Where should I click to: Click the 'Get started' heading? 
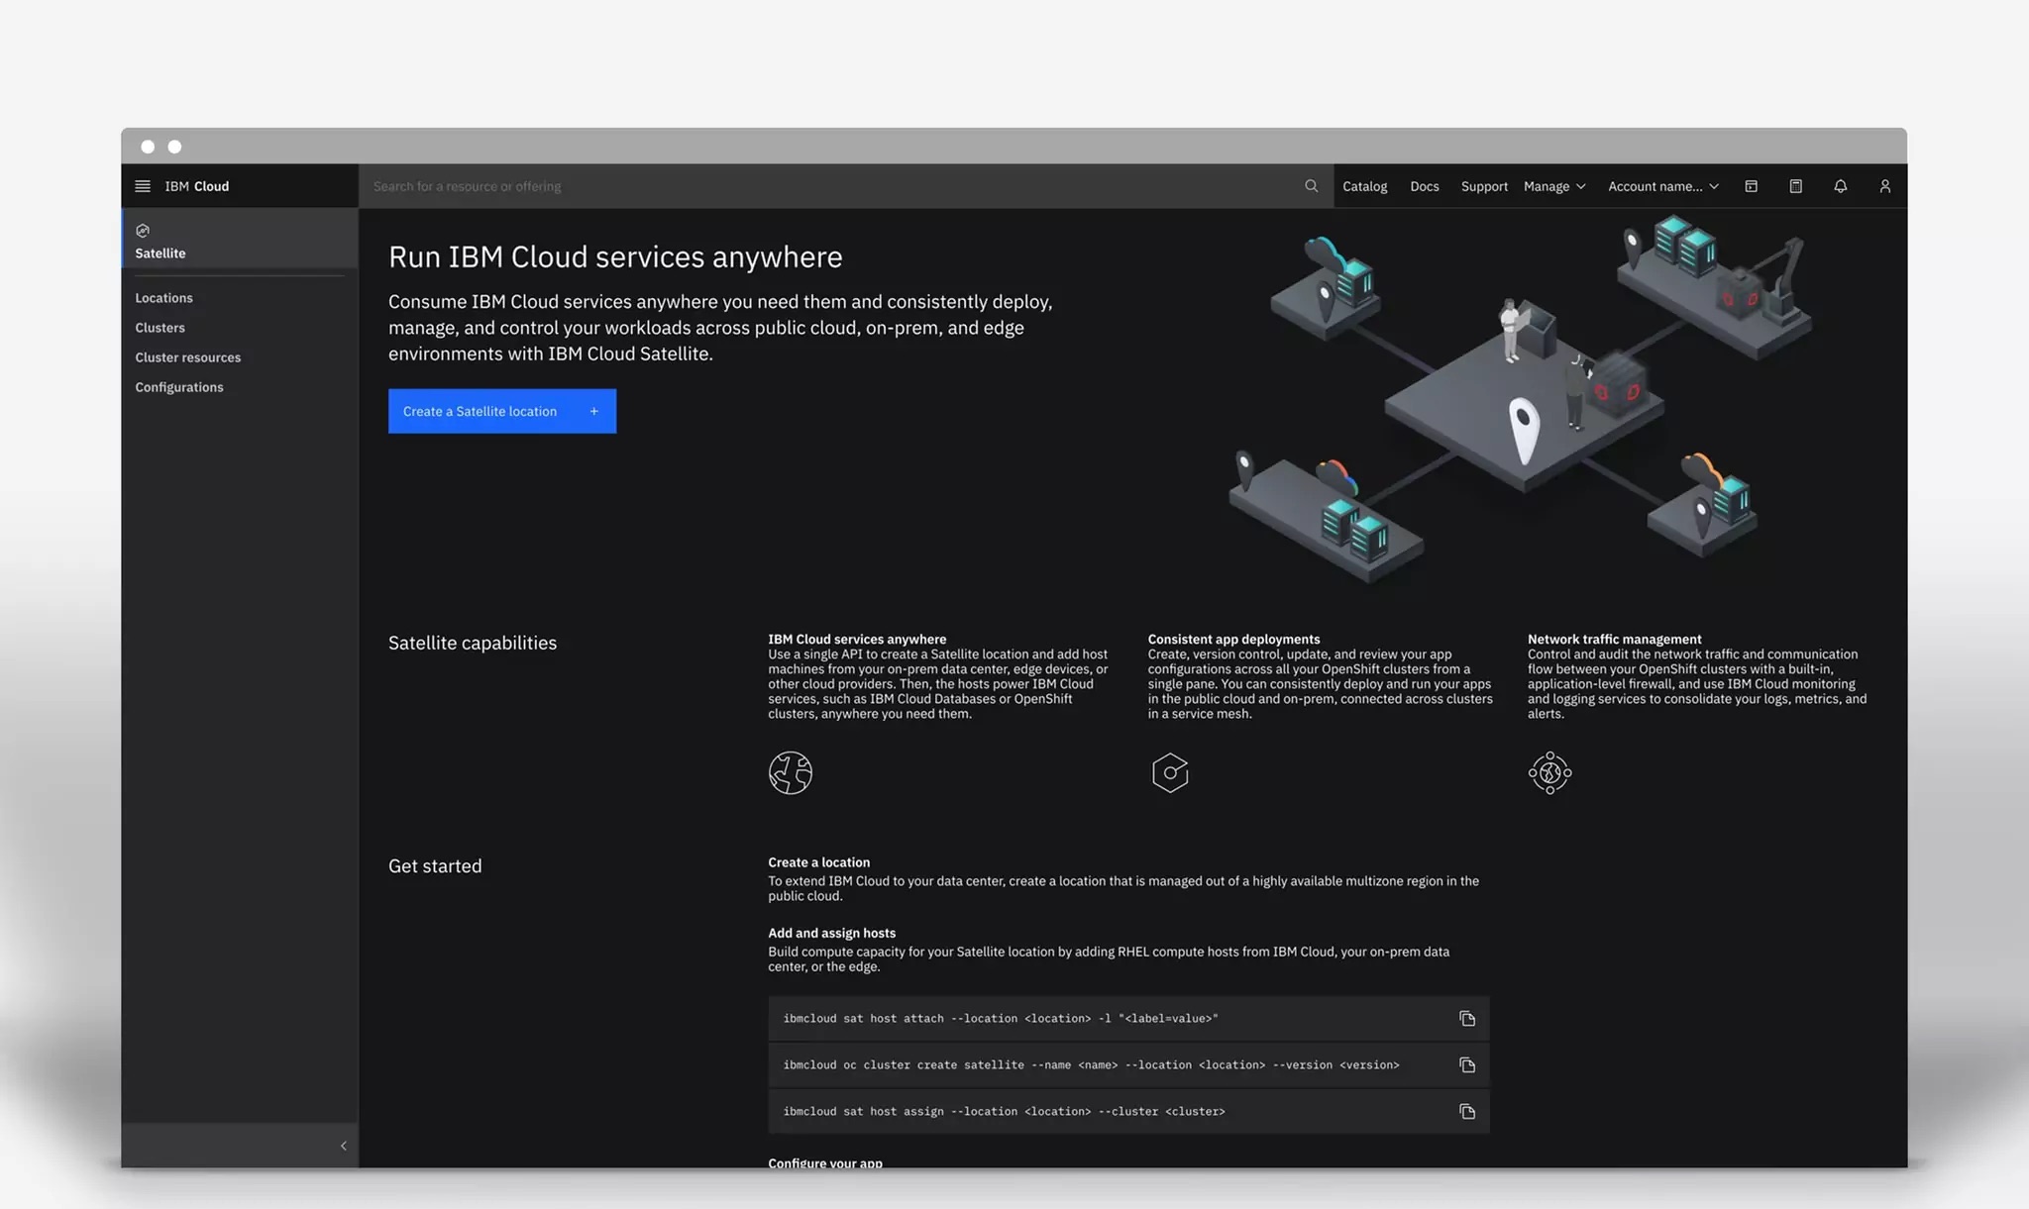click(435, 866)
